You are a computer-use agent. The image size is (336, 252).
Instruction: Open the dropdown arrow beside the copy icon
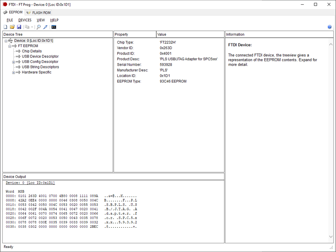point(32,27)
